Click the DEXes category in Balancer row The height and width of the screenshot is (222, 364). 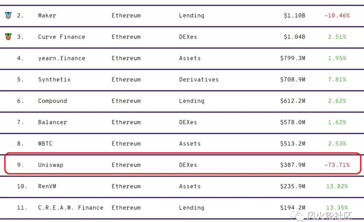[x=188, y=122]
